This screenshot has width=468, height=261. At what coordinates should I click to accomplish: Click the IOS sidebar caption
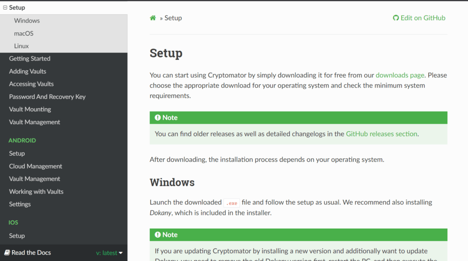pyautogui.click(x=13, y=223)
